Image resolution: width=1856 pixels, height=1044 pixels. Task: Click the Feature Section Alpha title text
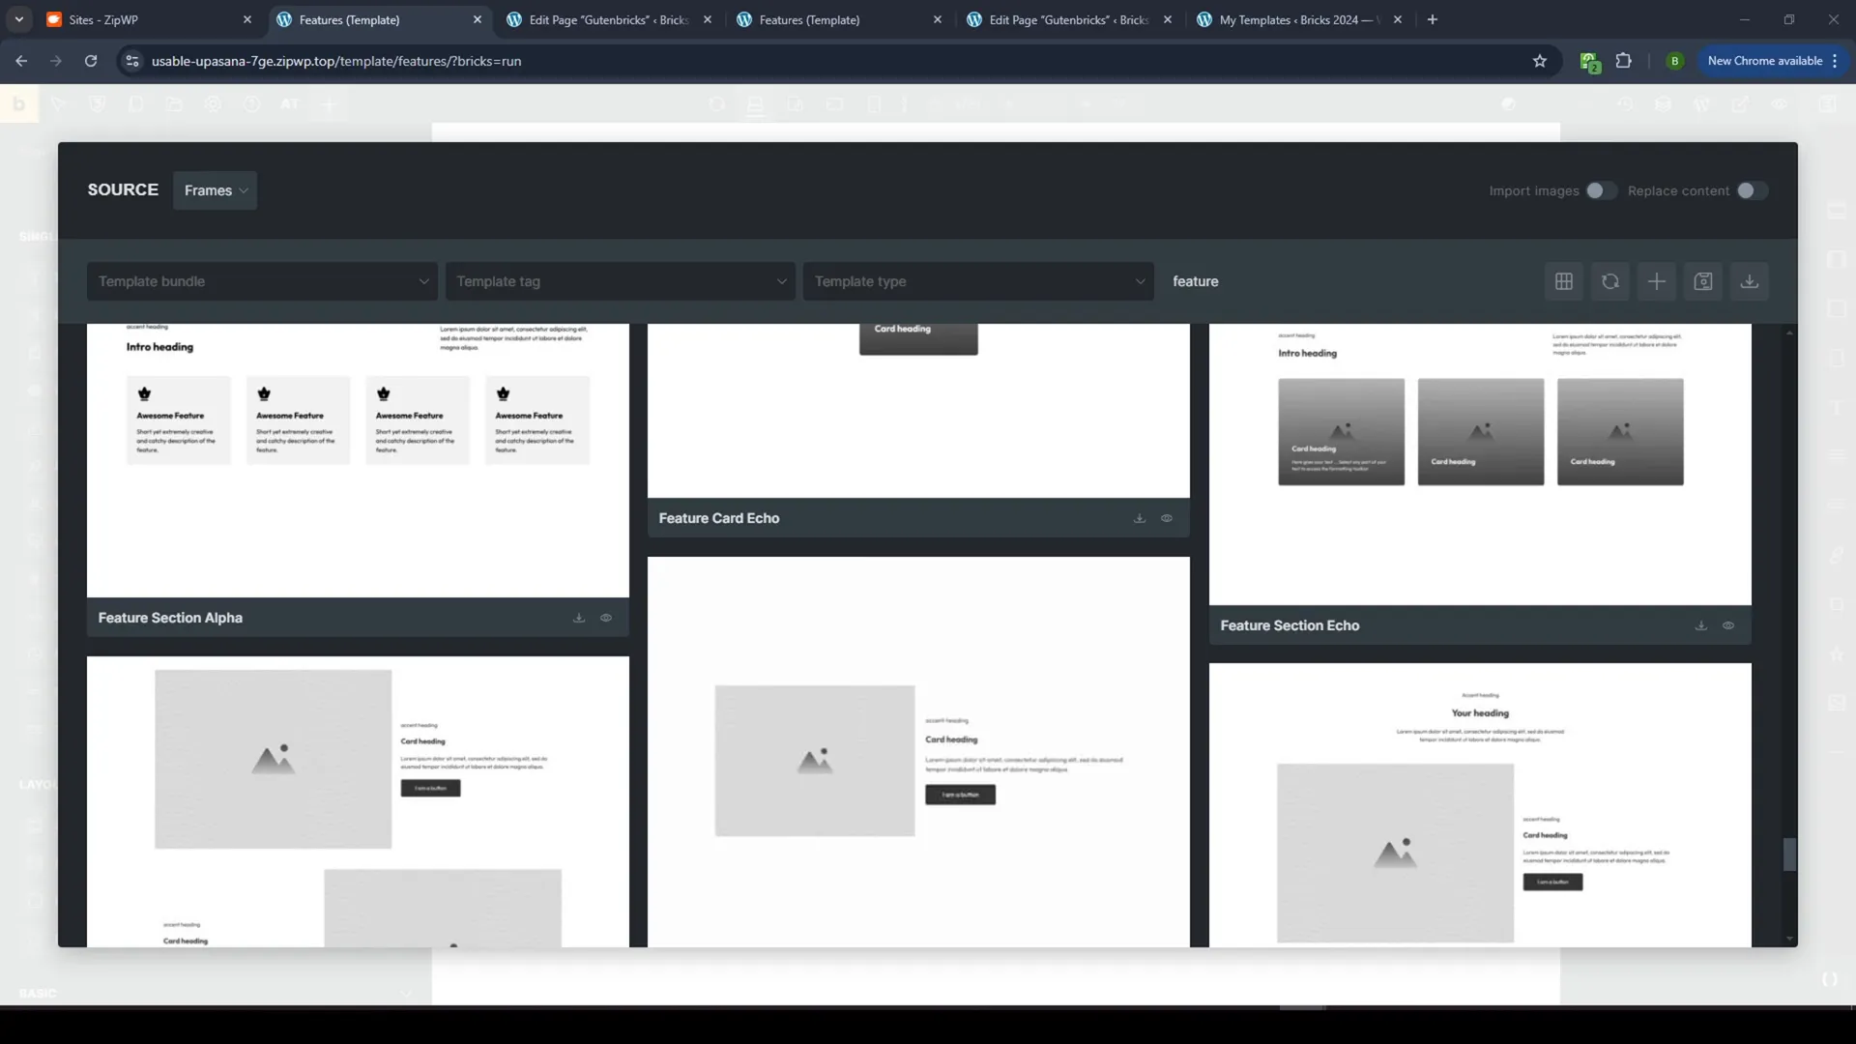pos(170,618)
